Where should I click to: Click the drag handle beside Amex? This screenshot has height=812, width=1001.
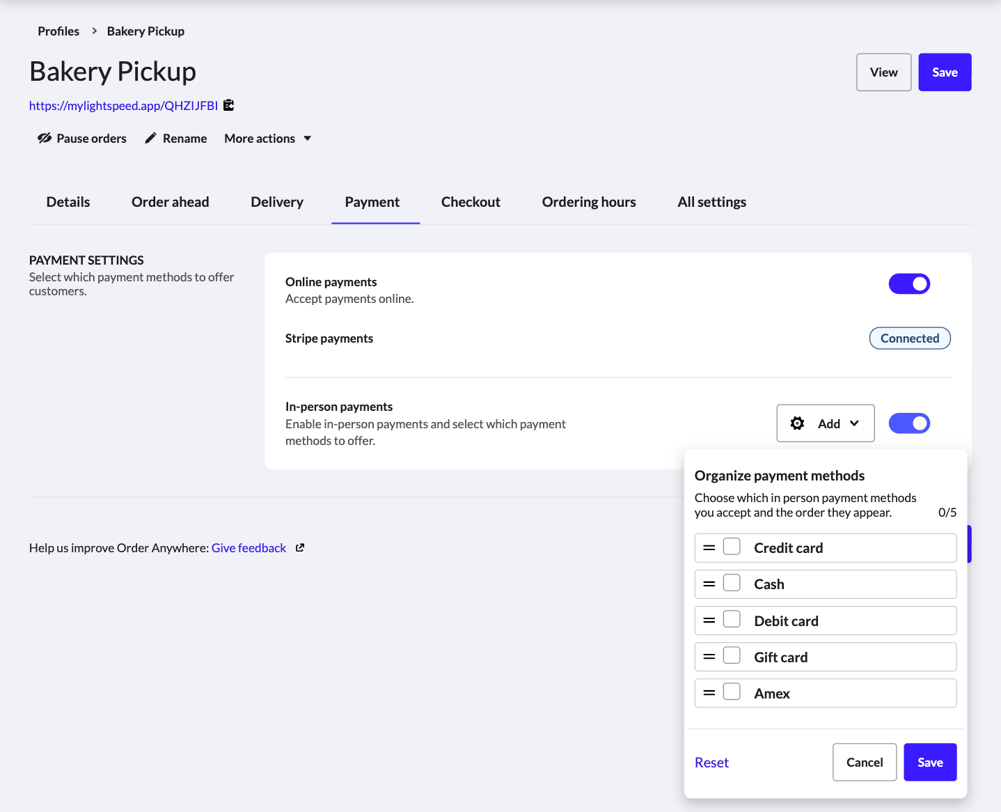710,692
